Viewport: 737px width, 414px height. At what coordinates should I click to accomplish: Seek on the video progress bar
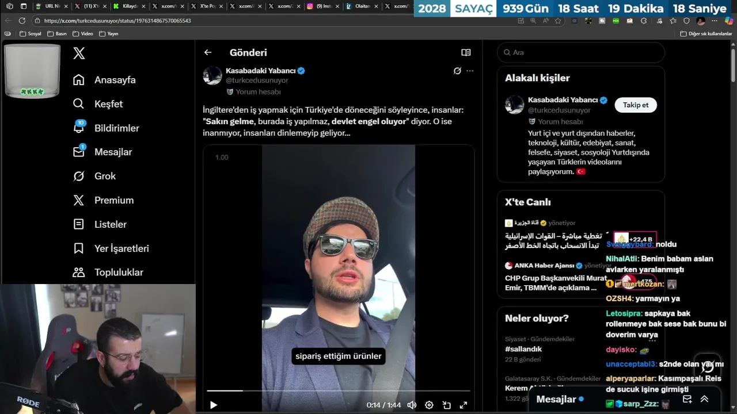point(339,391)
